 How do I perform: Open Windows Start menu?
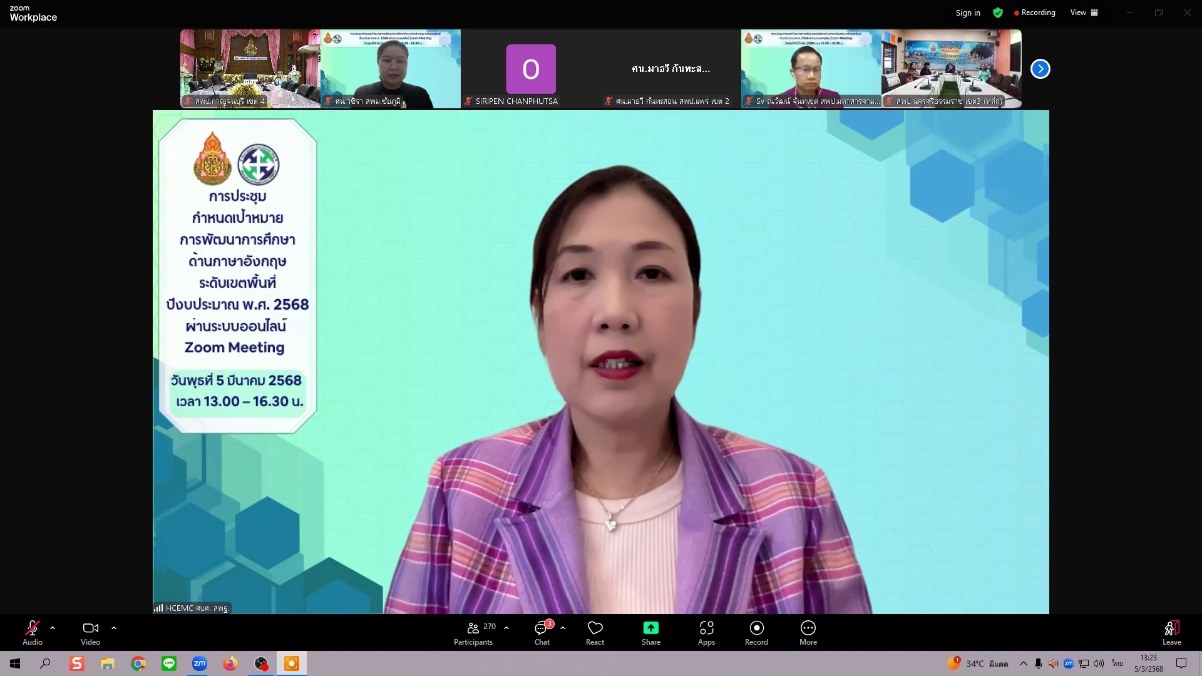pyautogui.click(x=15, y=663)
